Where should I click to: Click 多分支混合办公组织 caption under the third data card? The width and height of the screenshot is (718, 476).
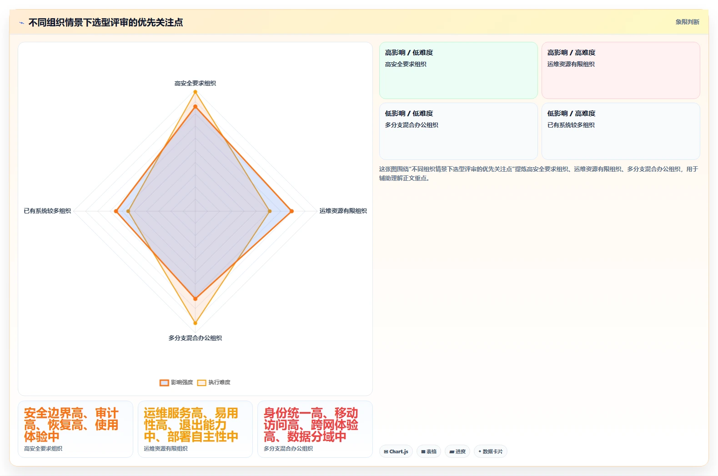(288, 448)
